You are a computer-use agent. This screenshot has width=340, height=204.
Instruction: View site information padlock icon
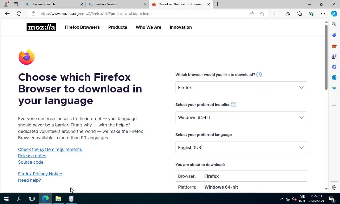point(33,14)
